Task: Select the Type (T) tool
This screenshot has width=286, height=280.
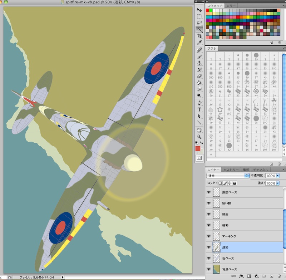Action: (x=199, y=110)
